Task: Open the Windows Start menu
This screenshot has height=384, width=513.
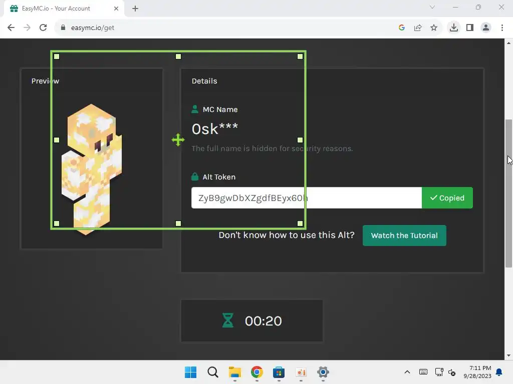Action: coord(191,372)
